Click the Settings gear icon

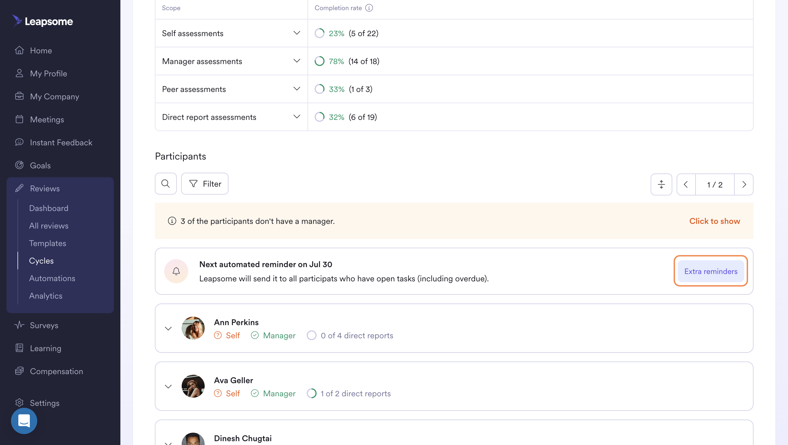point(19,403)
